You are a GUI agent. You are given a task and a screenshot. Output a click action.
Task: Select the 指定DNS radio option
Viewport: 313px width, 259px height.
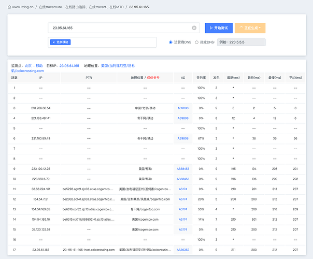pyautogui.click(x=196, y=42)
